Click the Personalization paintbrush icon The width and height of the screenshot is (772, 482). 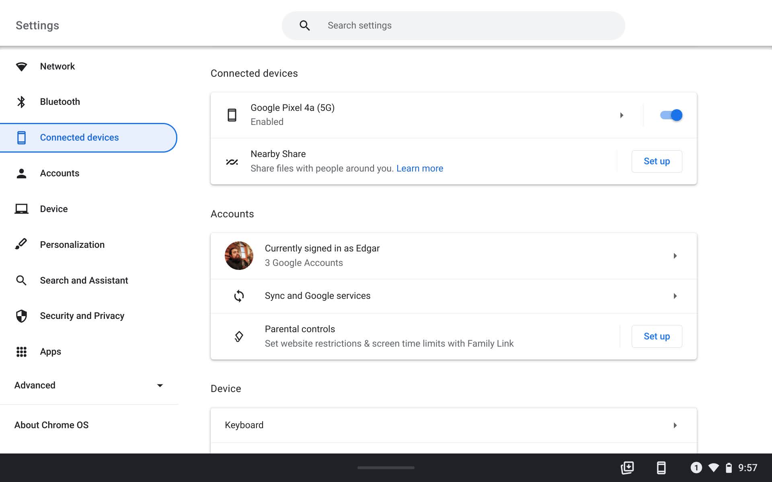pyautogui.click(x=21, y=244)
